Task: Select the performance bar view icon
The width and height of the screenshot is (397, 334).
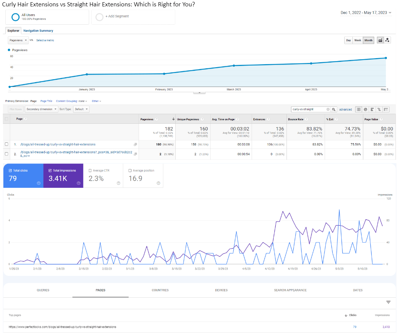Action: [372, 109]
